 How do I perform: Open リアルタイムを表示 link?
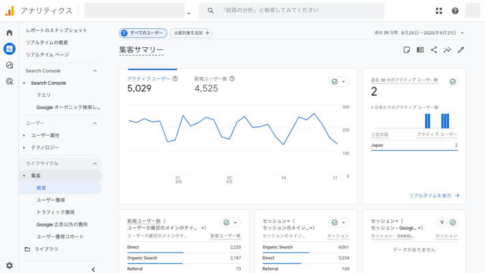[x=434, y=195]
